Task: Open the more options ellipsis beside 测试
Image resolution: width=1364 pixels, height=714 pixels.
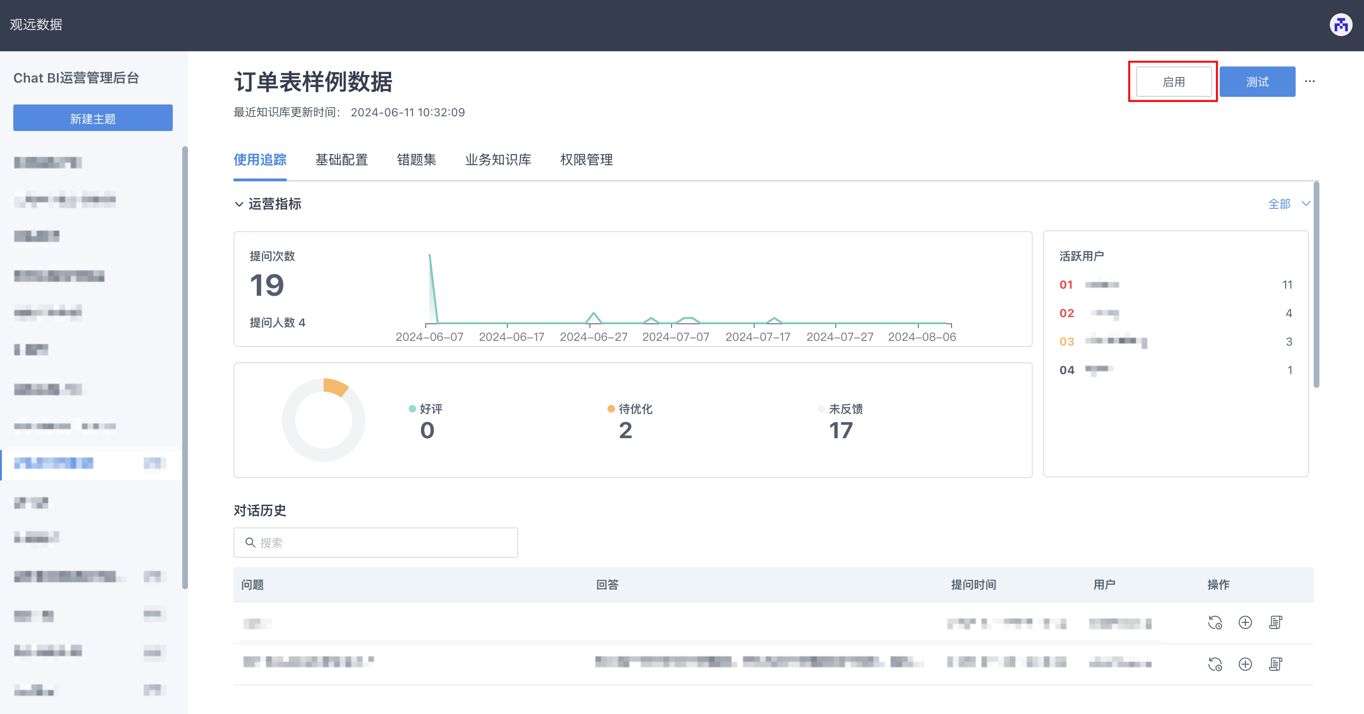Action: [1310, 81]
